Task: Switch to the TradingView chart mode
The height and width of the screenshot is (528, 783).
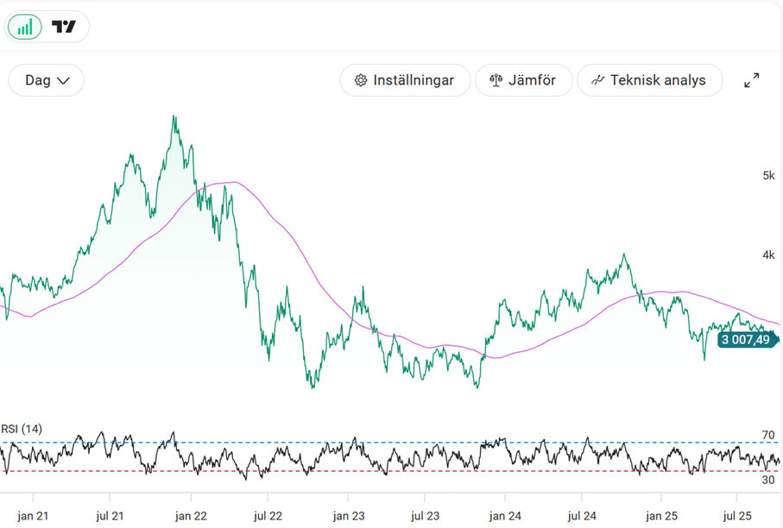Action: [x=64, y=27]
